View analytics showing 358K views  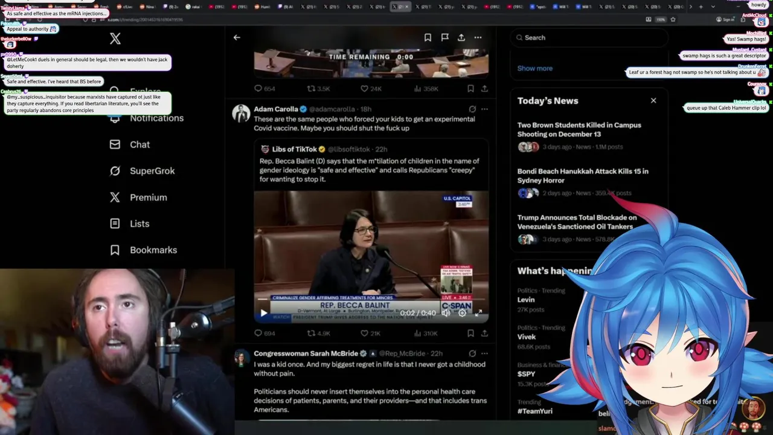[426, 88]
